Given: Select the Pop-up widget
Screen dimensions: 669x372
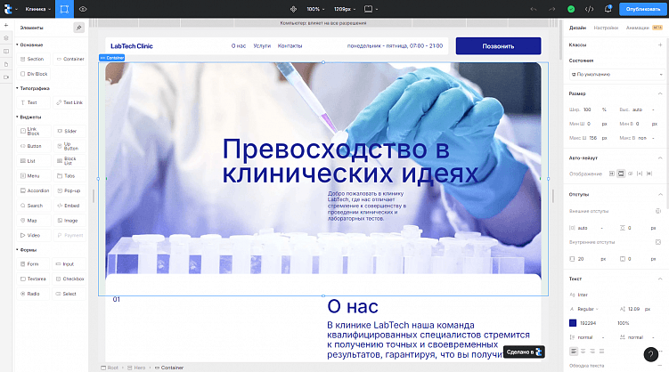Looking at the screenshot, I should click(70, 190).
